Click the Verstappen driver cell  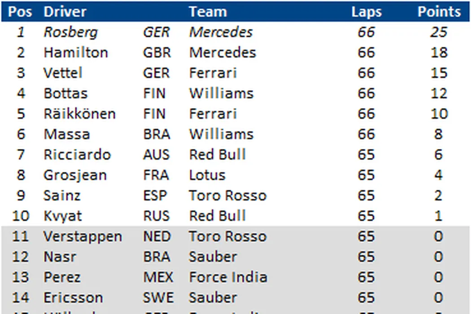pyautogui.click(x=83, y=236)
